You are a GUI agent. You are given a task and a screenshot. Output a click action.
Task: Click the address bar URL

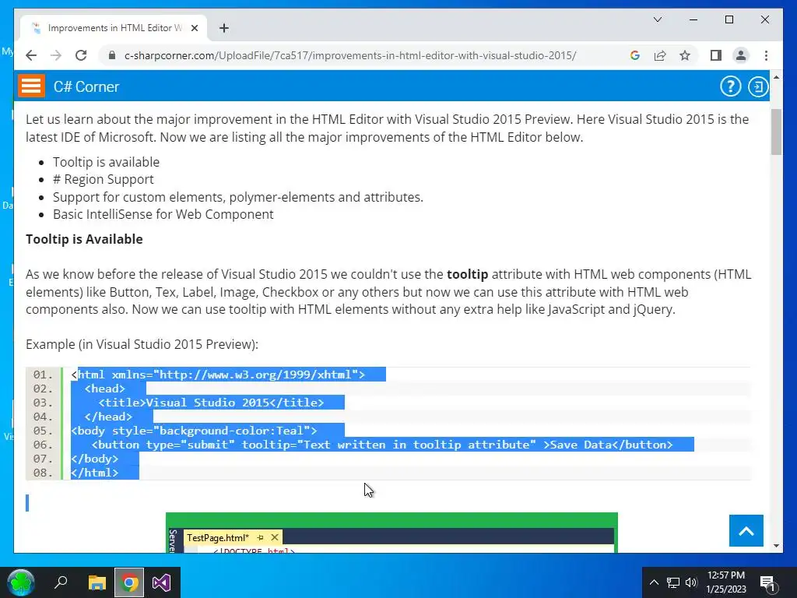350,55
